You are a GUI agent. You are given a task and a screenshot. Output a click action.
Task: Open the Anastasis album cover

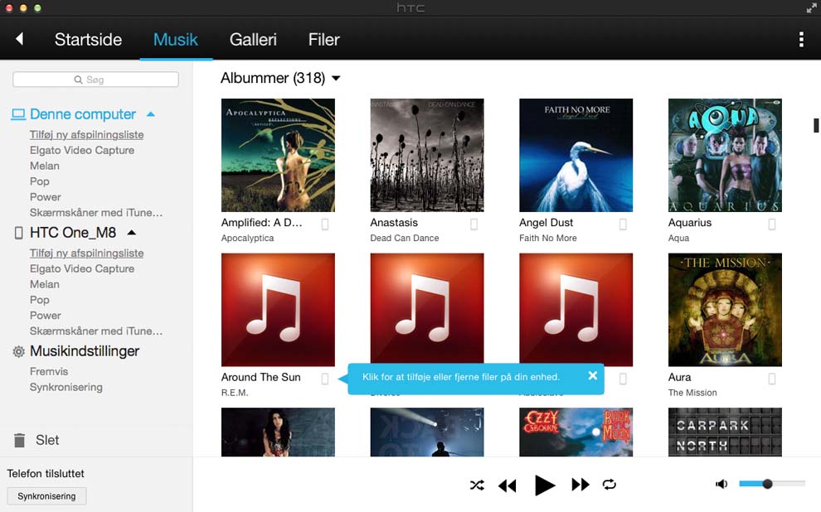click(x=427, y=155)
